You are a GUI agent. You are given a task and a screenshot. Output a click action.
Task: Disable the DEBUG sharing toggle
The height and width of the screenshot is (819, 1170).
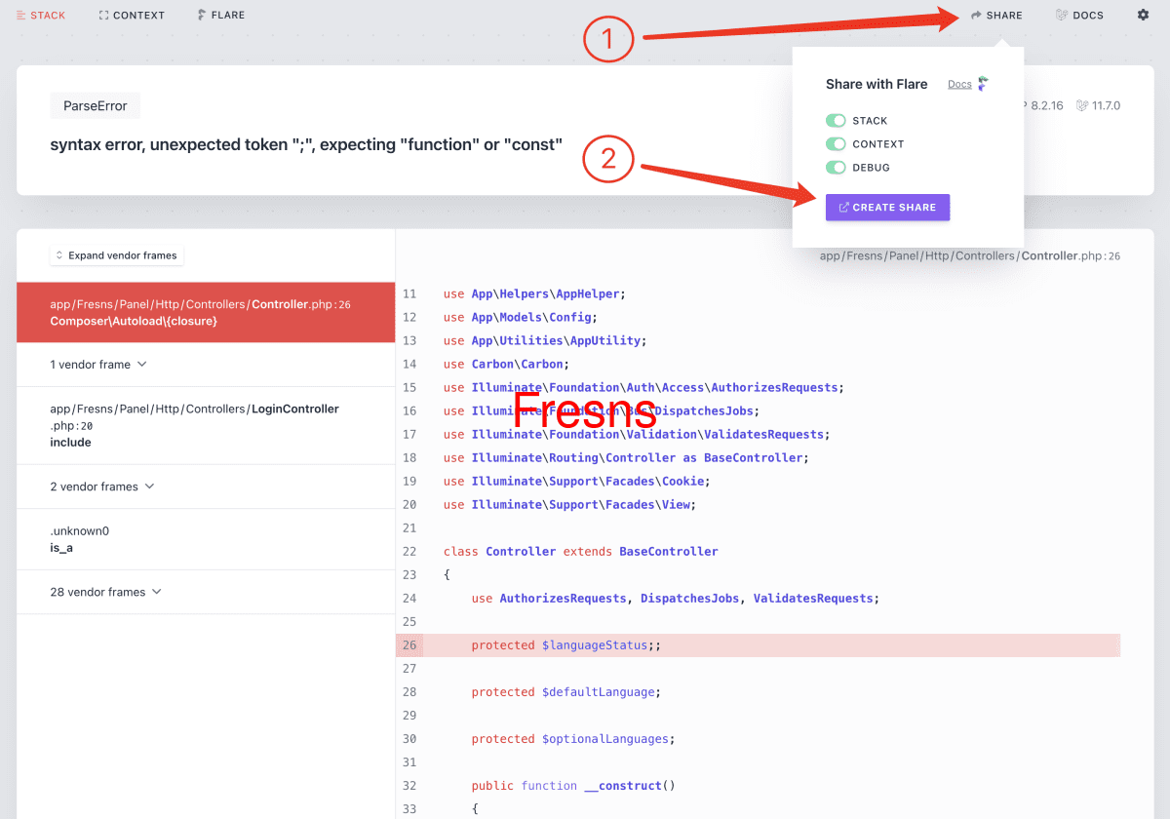click(836, 167)
